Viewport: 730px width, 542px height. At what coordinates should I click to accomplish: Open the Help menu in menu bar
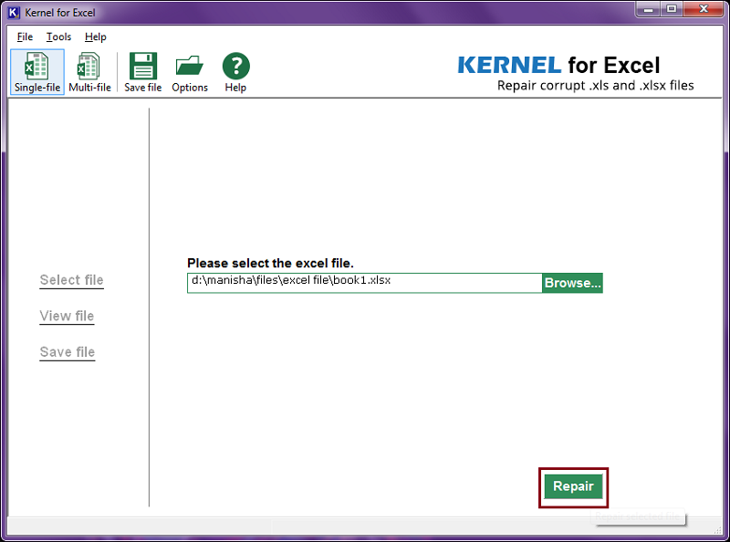coord(95,36)
